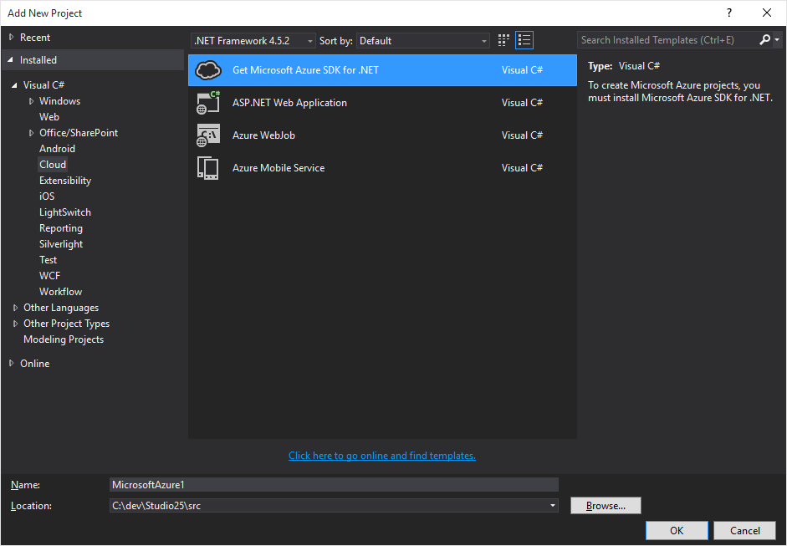The width and height of the screenshot is (787, 546).
Task: Open the .NET Framework version dropdown
Action: coord(253,41)
